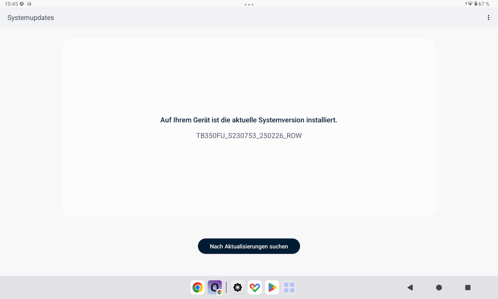Open the app drawer grid icon
The image size is (498, 299).
tap(289, 287)
